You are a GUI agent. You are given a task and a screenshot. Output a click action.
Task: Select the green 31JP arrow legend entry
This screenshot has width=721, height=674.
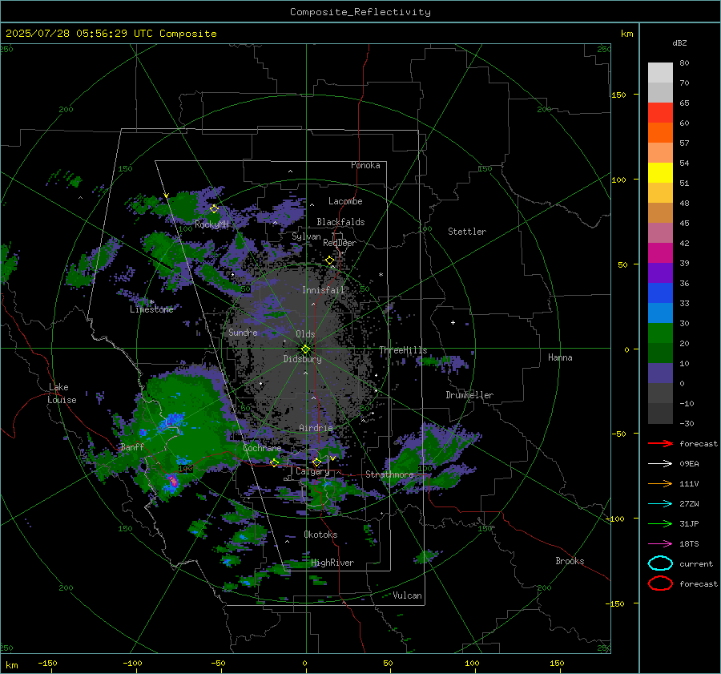(x=660, y=523)
